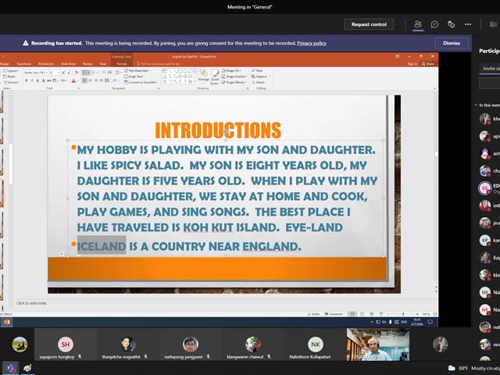Click the PowerPoint zoom slider
This screenshot has width=500, height=375.
click(403, 314)
